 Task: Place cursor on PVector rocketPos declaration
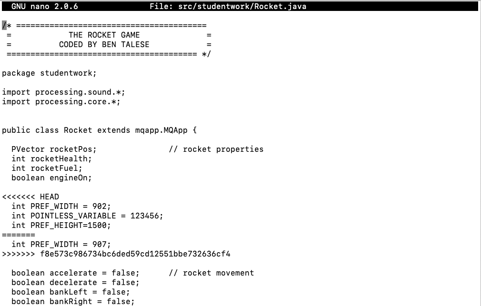pyautogui.click(x=54, y=149)
